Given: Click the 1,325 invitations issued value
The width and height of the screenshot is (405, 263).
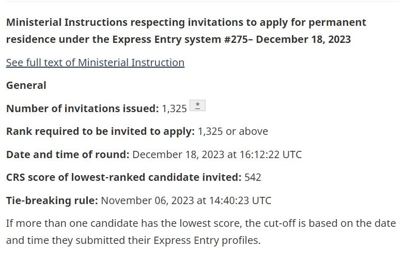Looking at the screenshot, I should point(174,109).
